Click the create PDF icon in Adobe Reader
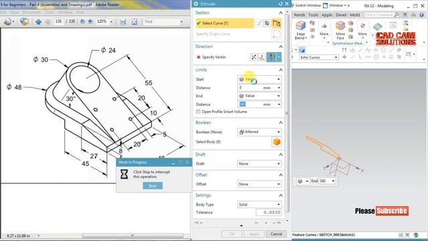 click(7, 21)
